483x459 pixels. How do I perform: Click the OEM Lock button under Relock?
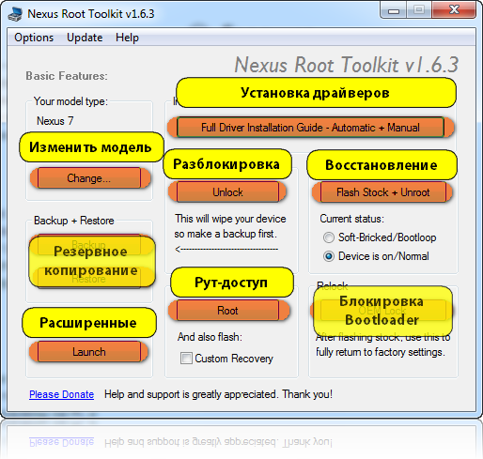coord(382,311)
